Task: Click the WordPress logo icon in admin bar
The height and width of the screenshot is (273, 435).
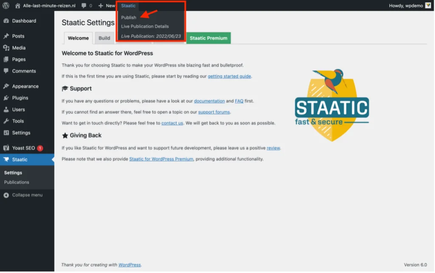Action: pos(6,6)
